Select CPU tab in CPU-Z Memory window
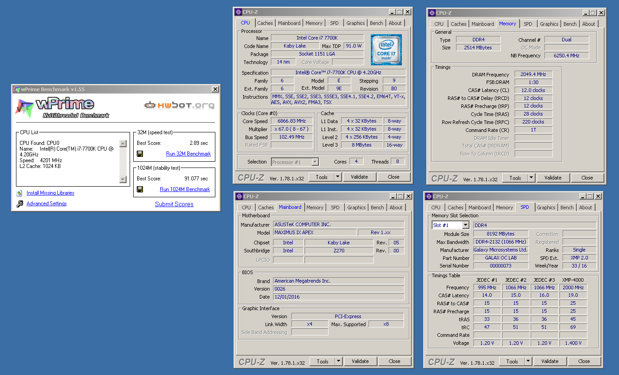The height and width of the screenshot is (375, 619). (x=439, y=24)
